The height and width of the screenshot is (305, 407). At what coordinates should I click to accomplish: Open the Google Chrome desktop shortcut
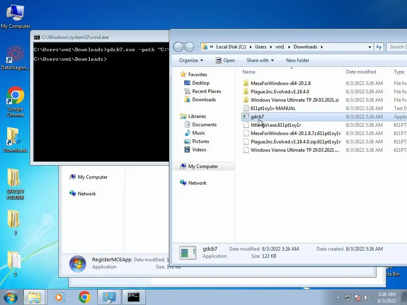click(16, 101)
